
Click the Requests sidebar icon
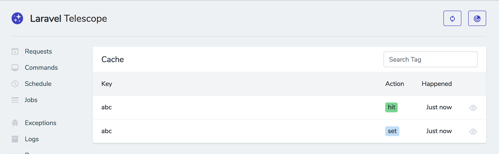[x=15, y=52]
